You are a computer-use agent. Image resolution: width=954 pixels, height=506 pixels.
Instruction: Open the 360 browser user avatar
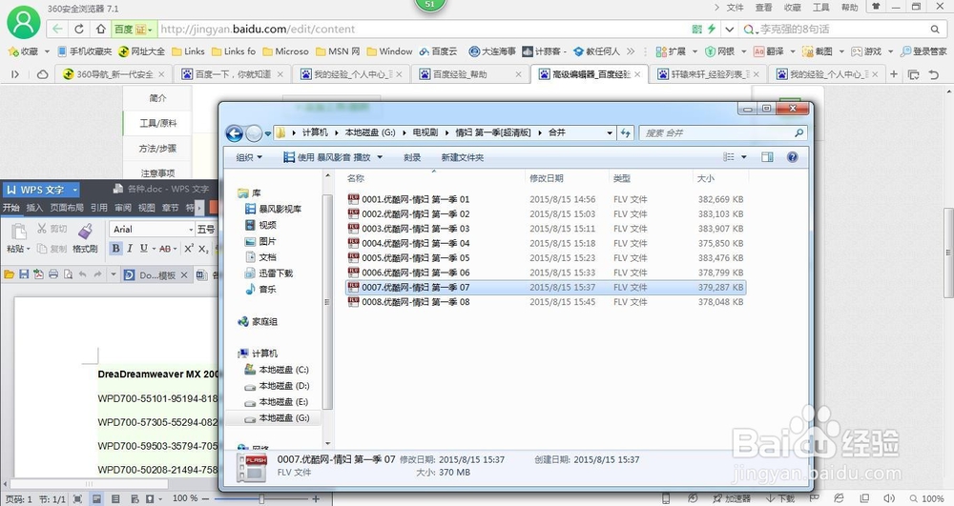(x=23, y=22)
